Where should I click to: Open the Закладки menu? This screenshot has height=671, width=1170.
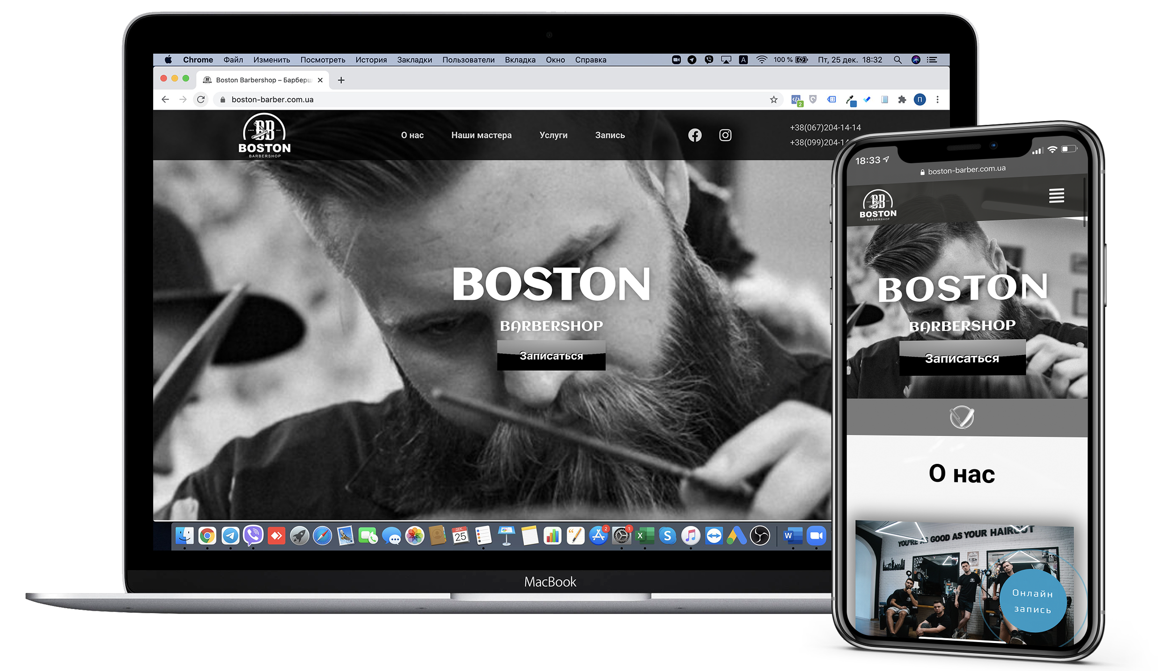(x=414, y=60)
